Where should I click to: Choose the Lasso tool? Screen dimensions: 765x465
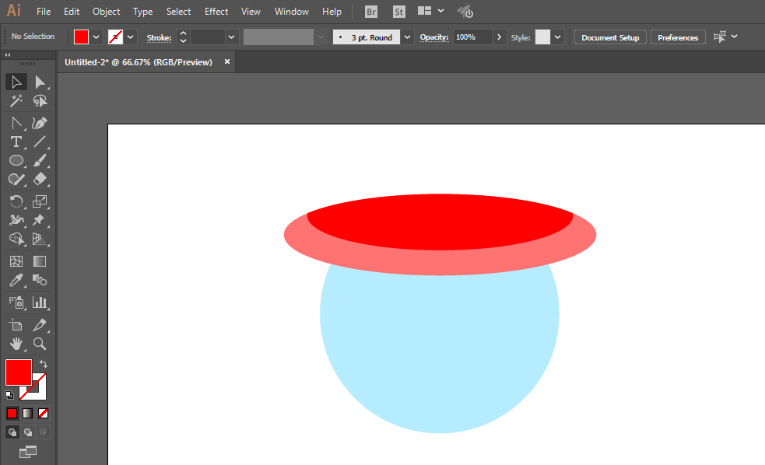[x=40, y=101]
